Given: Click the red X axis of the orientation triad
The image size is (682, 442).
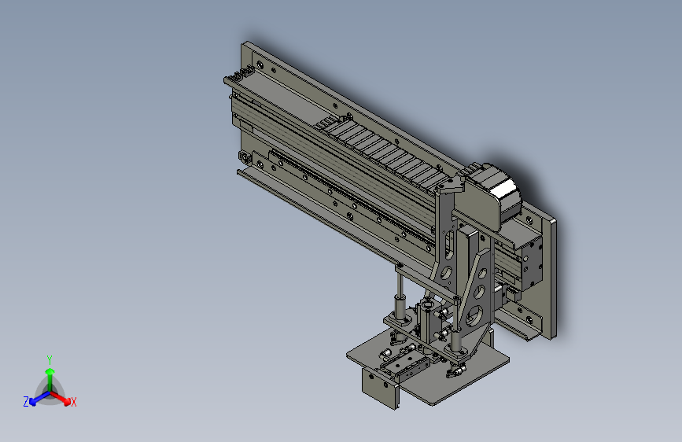Looking at the screenshot, I should pyautogui.click(x=62, y=399).
